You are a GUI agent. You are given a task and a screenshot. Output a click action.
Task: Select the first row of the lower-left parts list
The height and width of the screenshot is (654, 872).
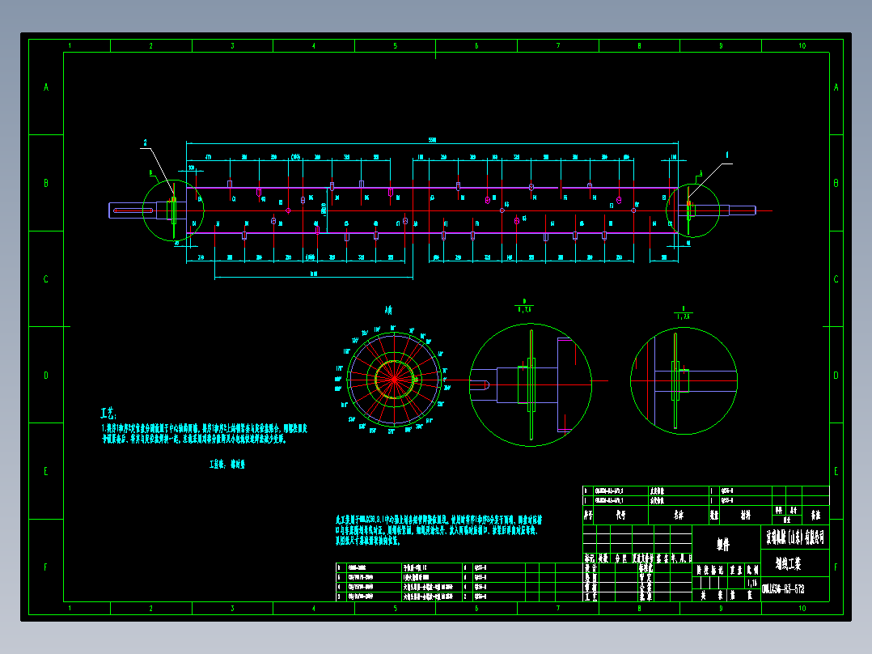[459, 567]
